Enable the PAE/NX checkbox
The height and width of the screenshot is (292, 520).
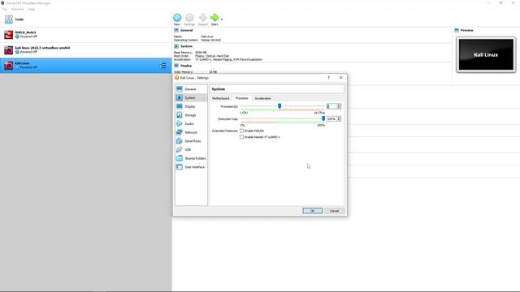coord(242,131)
